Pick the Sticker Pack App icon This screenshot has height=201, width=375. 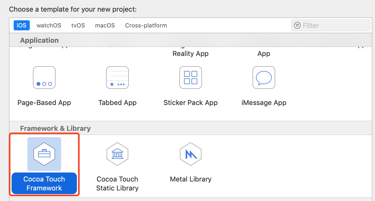(191, 78)
